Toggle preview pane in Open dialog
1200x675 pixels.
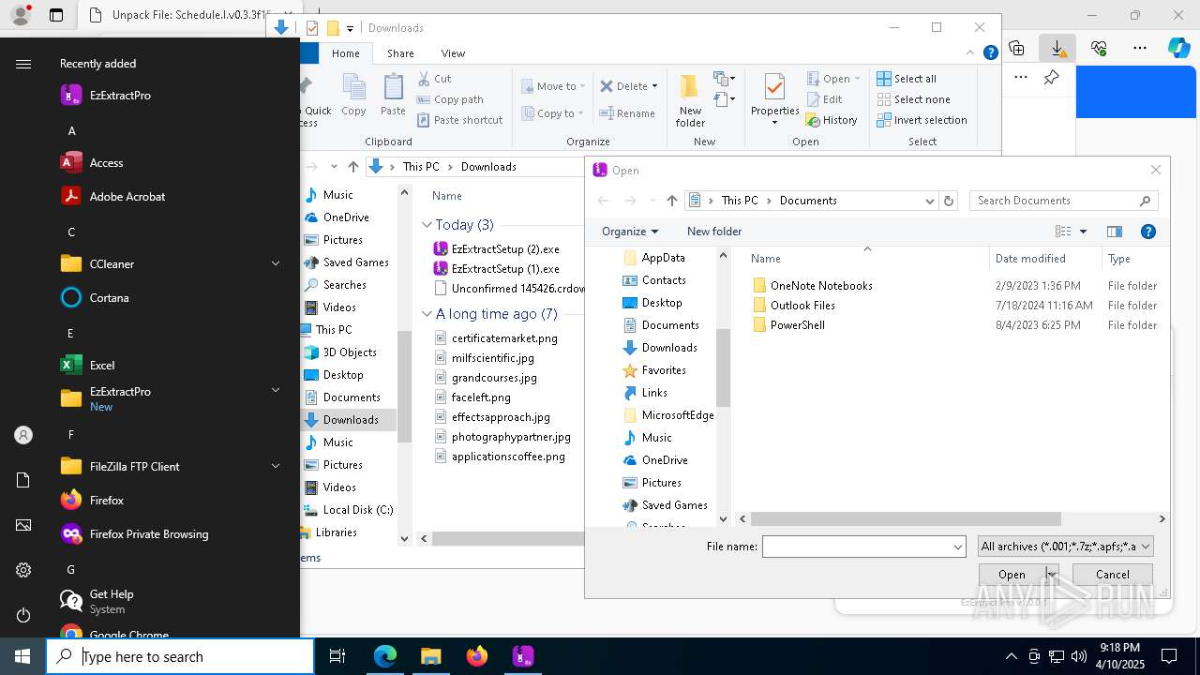pos(1115,232)
